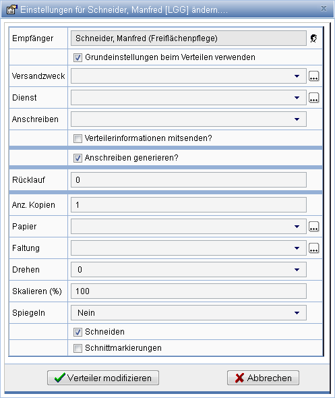Click the Abbrechen button
The width and height of the screenshot is (335, 398).
click(263, 378)
